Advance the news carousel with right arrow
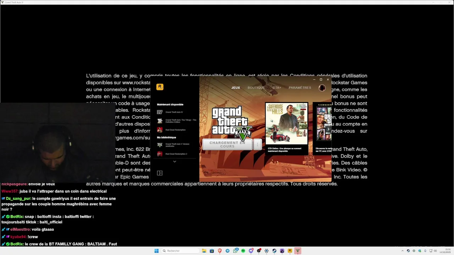This screenshot has height=255, width=454. (x=328, y=130)
